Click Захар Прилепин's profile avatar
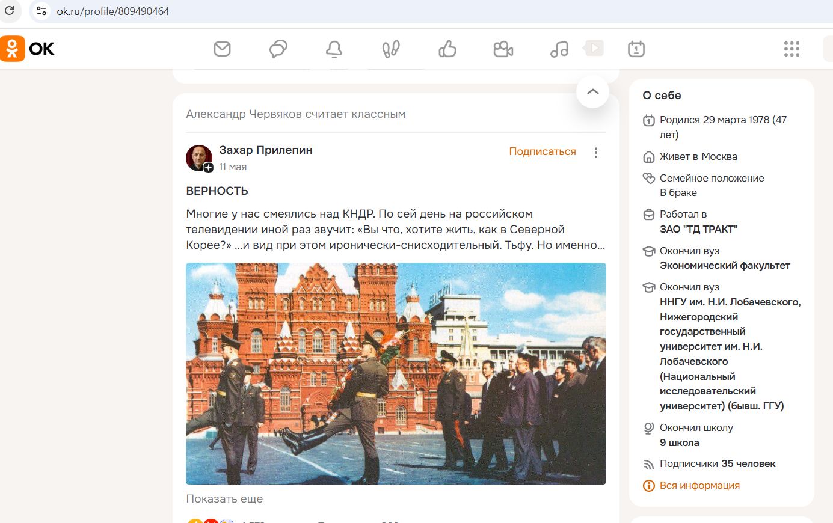833x523 pixels. click(x=199, y=158)
